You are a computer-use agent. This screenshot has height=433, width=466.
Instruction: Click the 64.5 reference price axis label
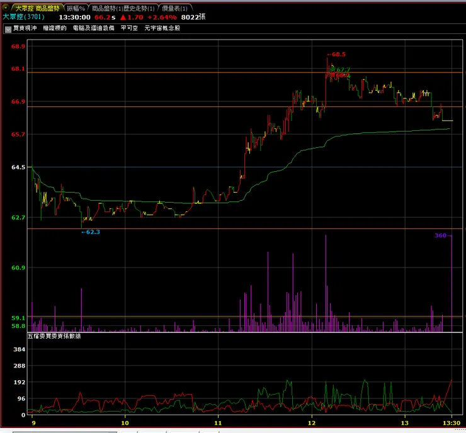click(x=18, y=167)
